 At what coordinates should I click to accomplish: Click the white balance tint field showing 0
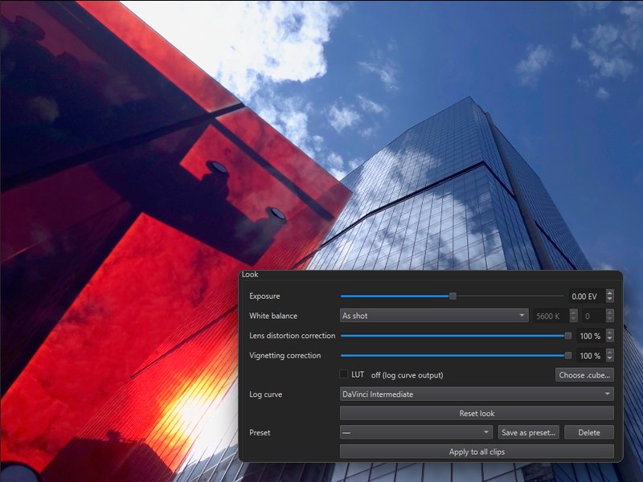[594, 316]
